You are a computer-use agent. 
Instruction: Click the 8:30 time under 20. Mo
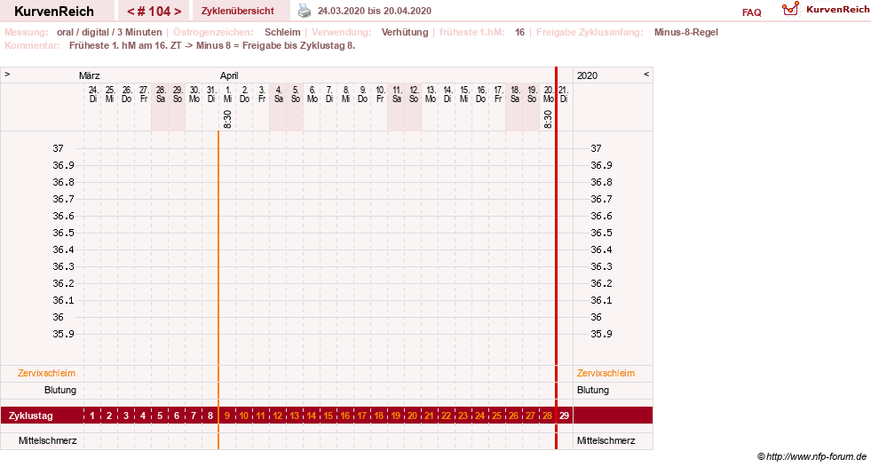(549, 119)
